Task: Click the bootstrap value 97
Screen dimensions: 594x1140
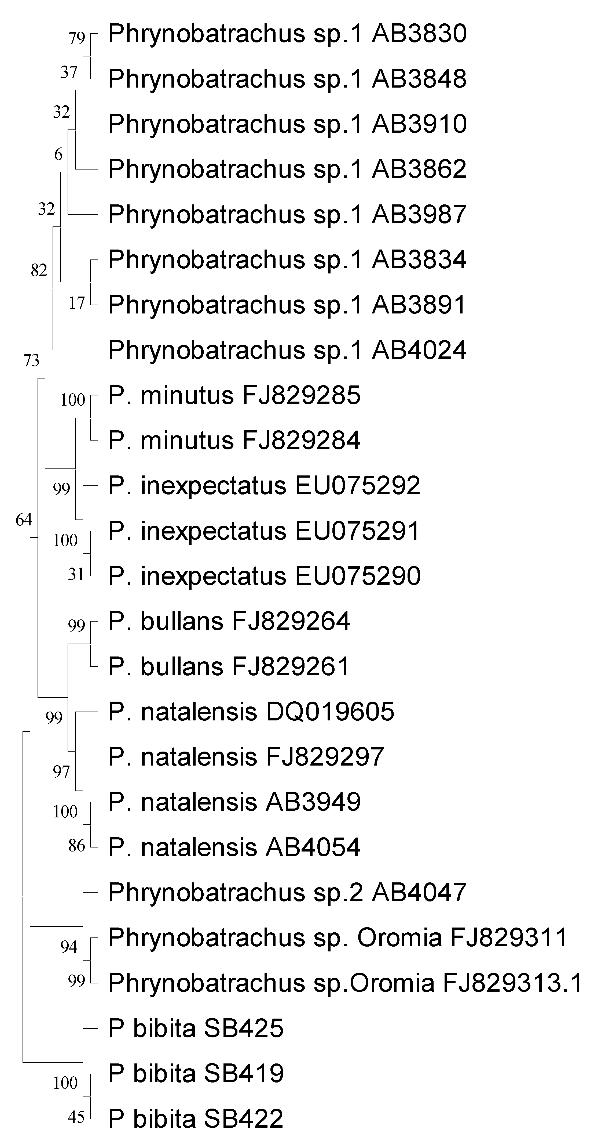Action: tap(61, 772)
